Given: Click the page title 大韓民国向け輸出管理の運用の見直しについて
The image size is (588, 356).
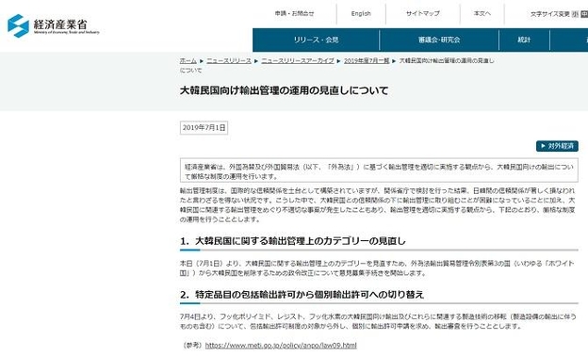Looking at the screenshot, I should (284, 90).
